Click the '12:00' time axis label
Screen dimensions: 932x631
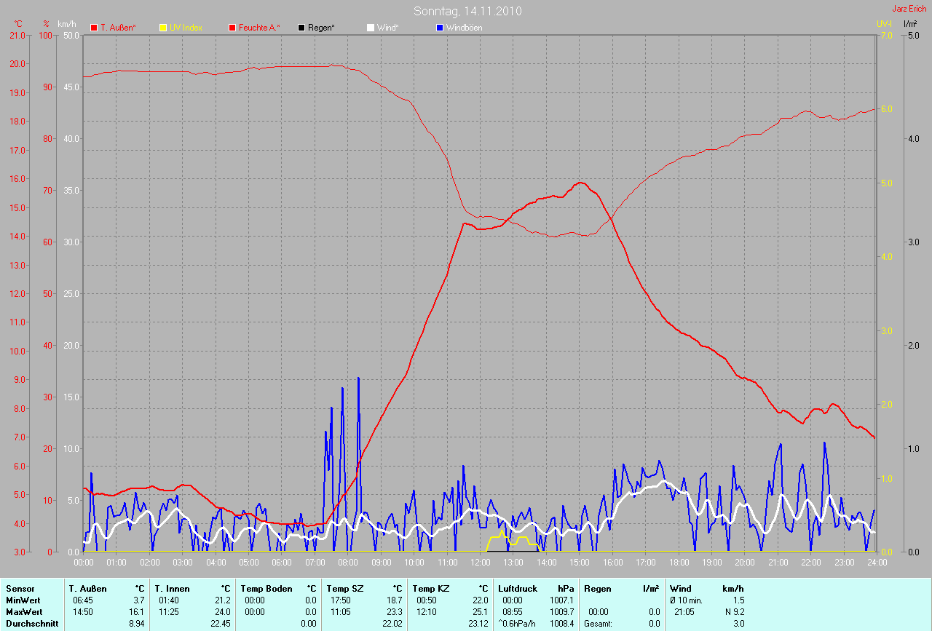481,563
